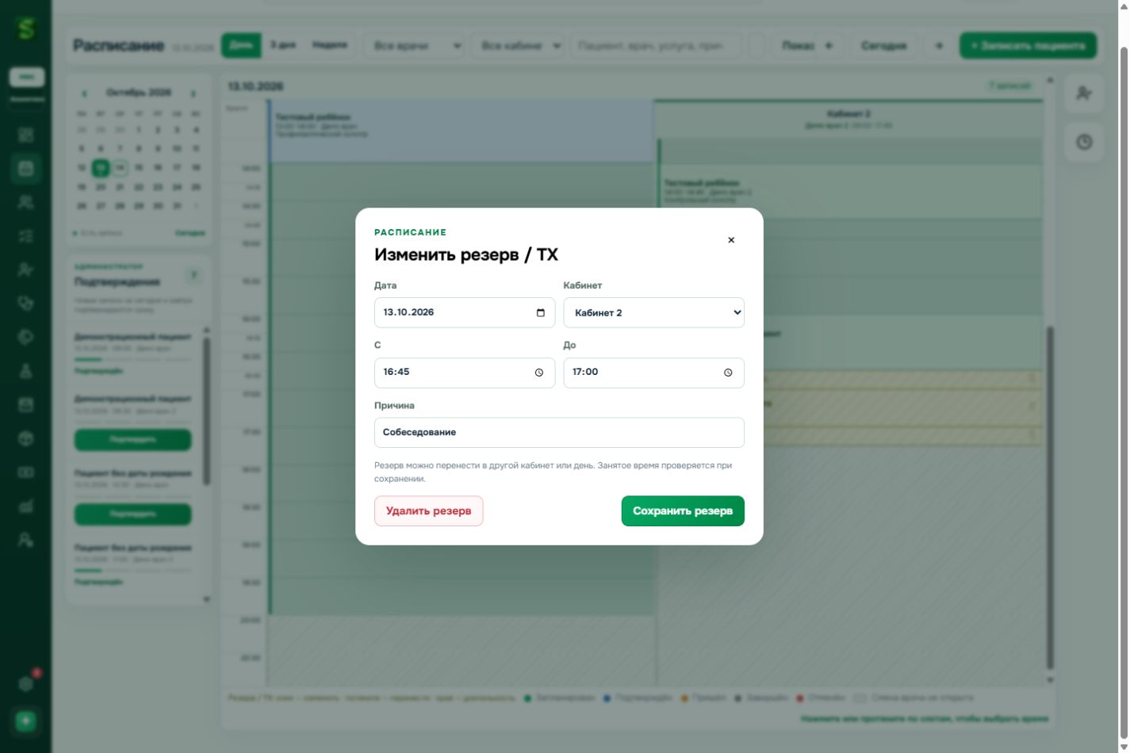Go to next month in mini calendar
1130x753 pixels.
(193, 94)
